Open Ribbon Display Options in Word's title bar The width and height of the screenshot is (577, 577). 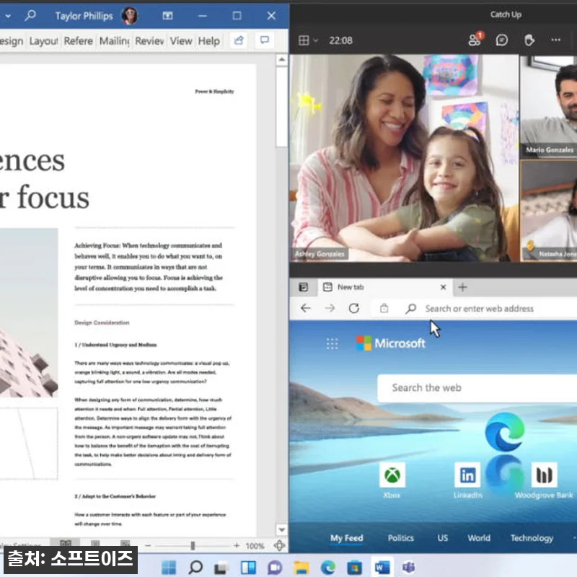[x=167, y=15]
